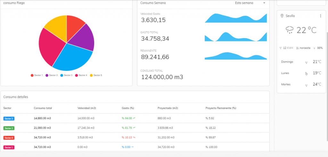Open the Sevilla weather card options menu
Image resolution: width=328 pixels, height=157 pixels.
click(320, 16)
